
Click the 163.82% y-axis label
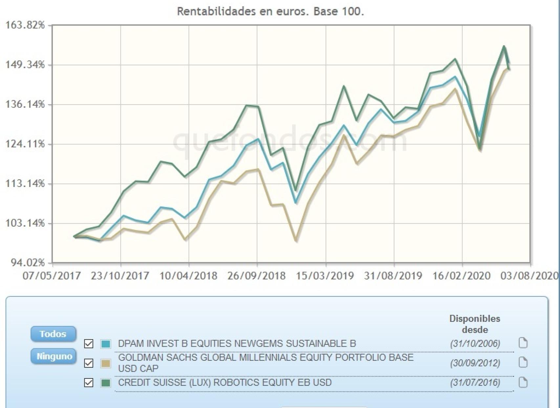point(25,25)
